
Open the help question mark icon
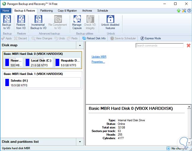pos(189,11)
